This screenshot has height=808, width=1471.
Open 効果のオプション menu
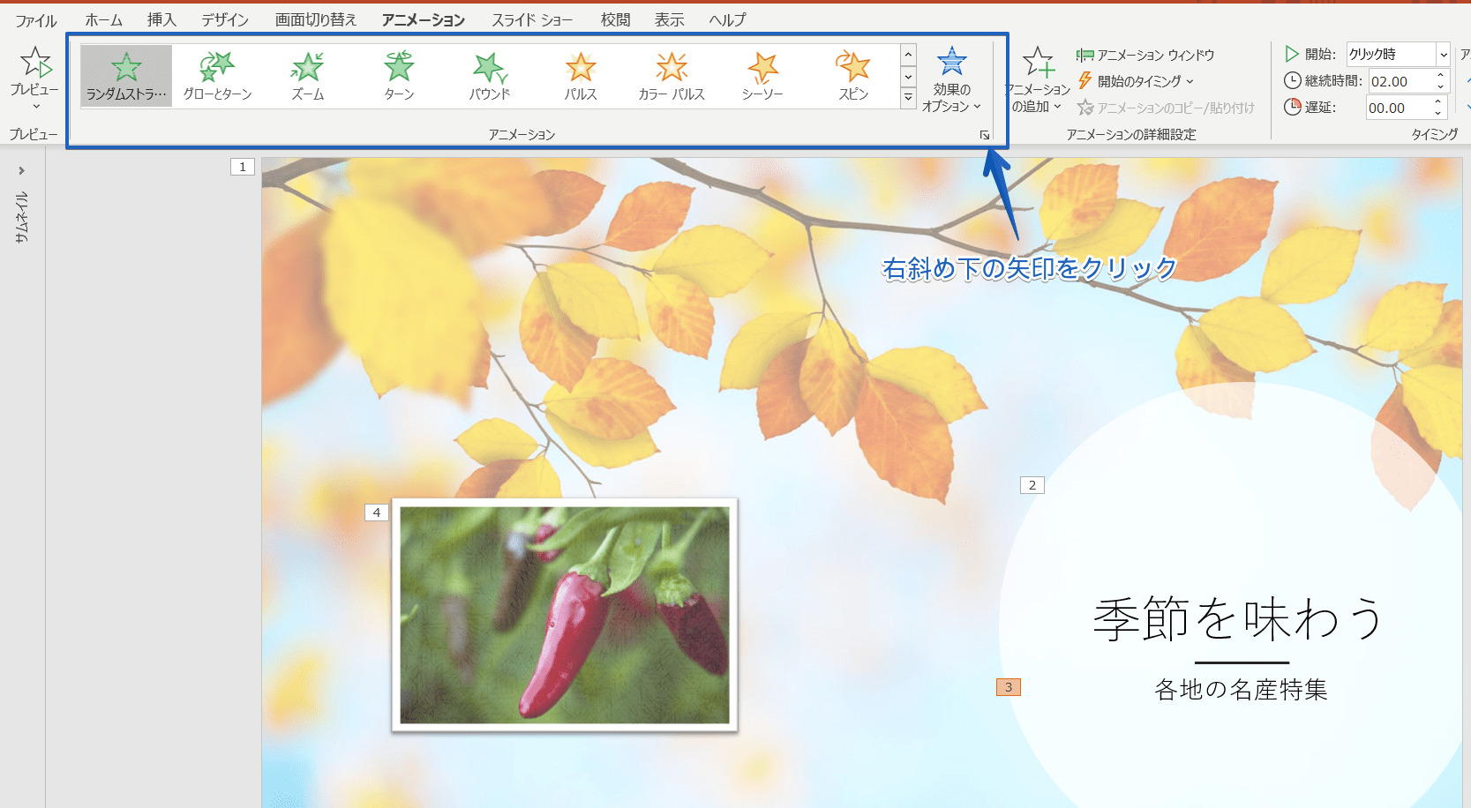[x=951, y=79]
